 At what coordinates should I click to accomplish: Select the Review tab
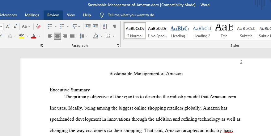53,15
